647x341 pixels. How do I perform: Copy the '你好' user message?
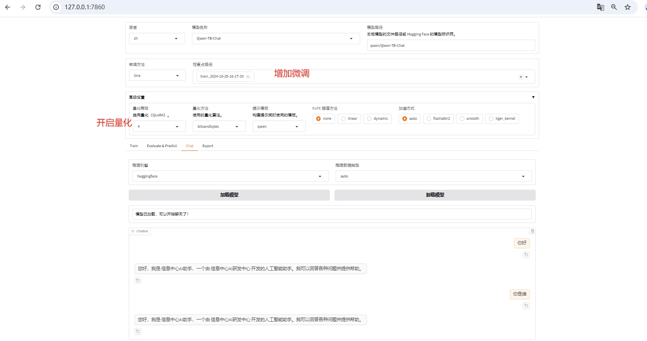(526, 255)
